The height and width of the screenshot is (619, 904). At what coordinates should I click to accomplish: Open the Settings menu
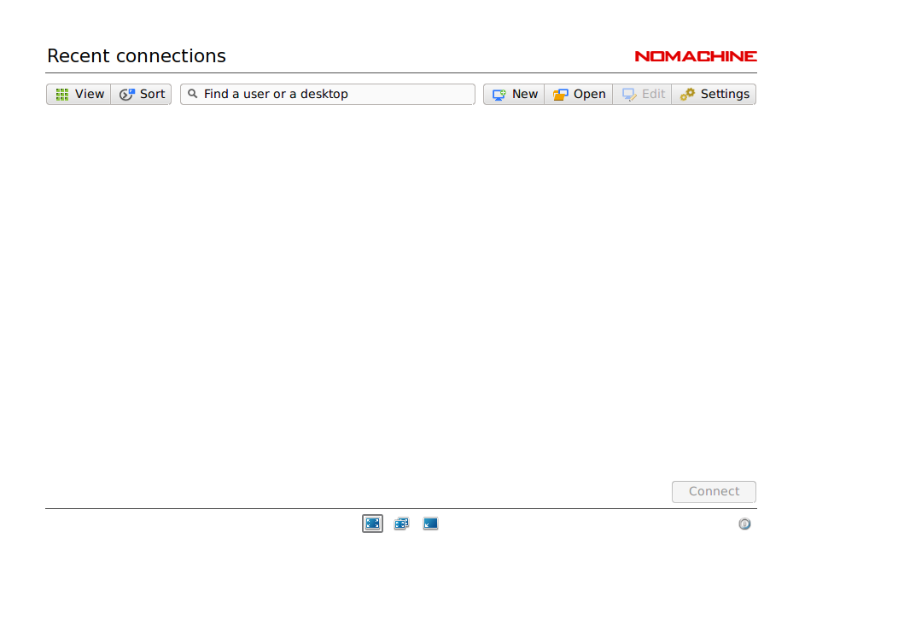click(714, 94)
